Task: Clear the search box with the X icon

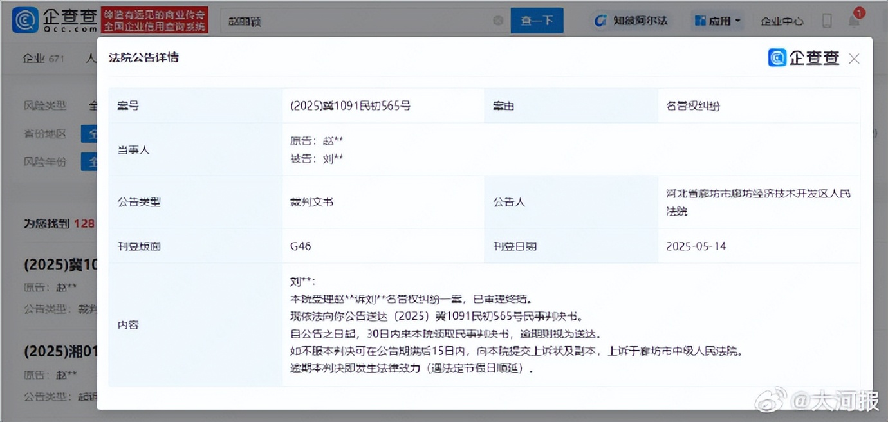Action: point(497,21)
